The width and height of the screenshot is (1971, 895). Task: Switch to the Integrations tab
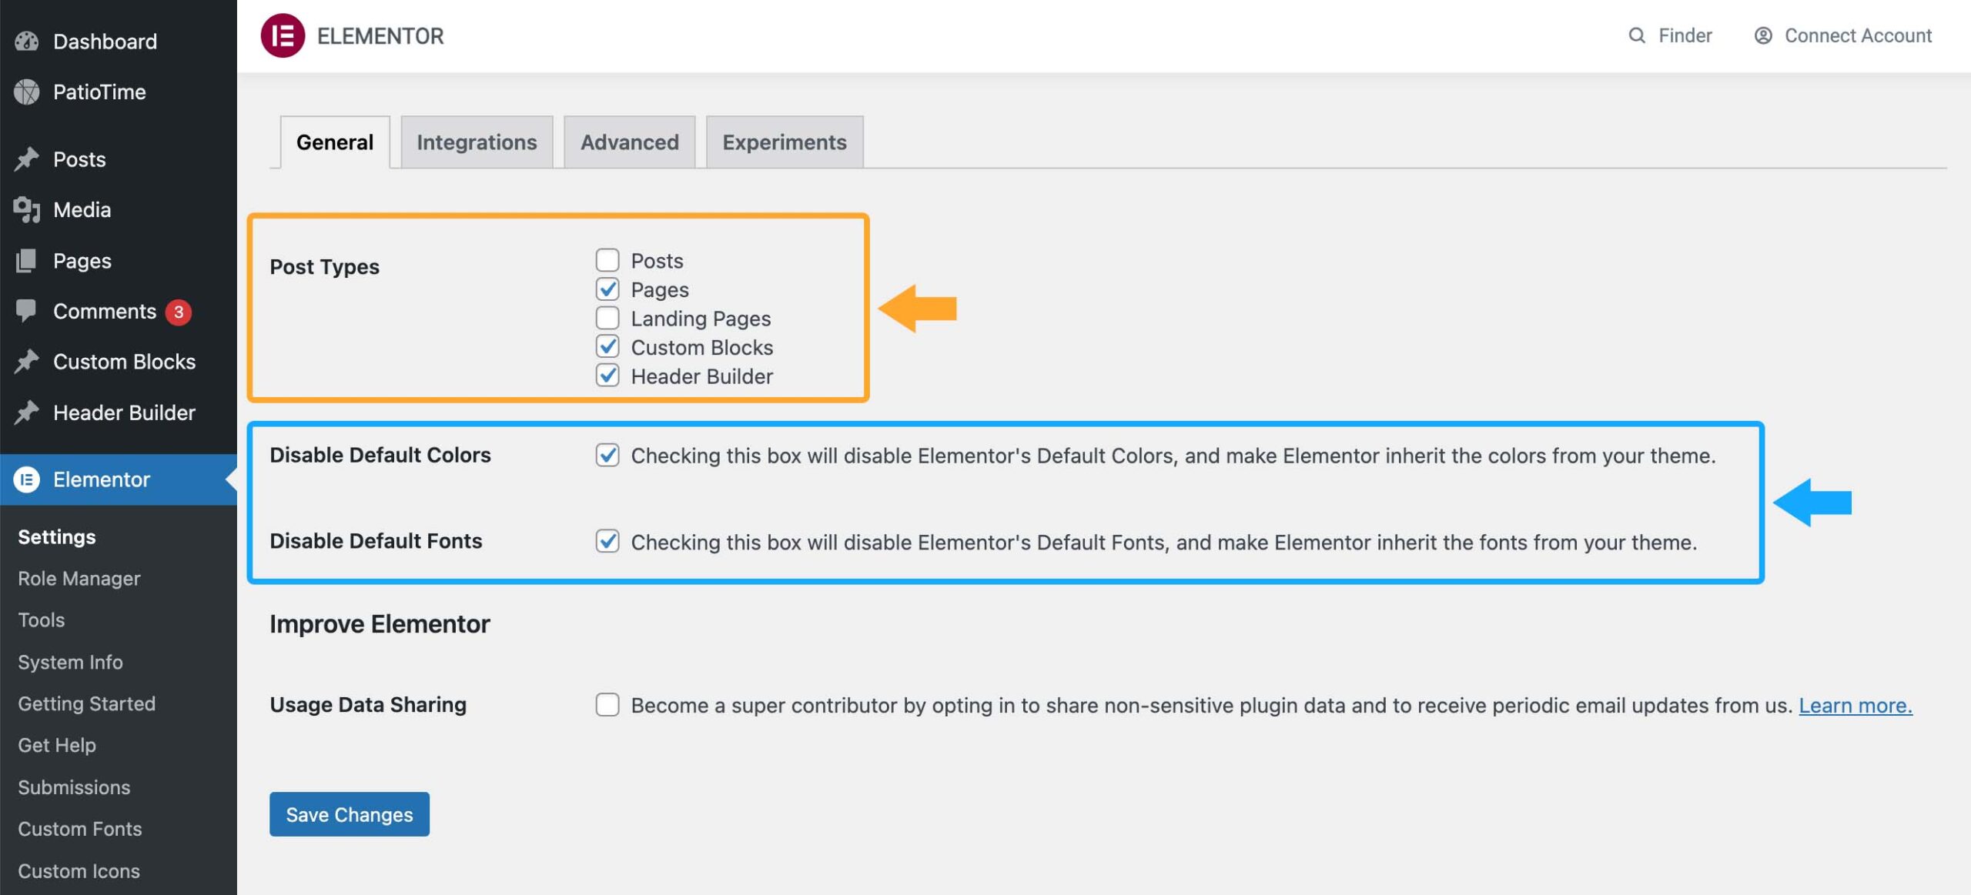tap(477, 142)
